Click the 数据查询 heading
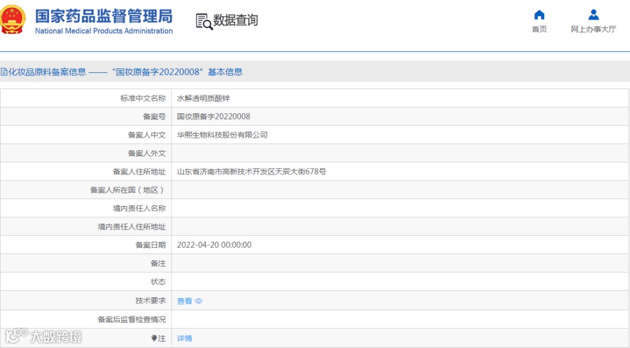 coord(236,20)
